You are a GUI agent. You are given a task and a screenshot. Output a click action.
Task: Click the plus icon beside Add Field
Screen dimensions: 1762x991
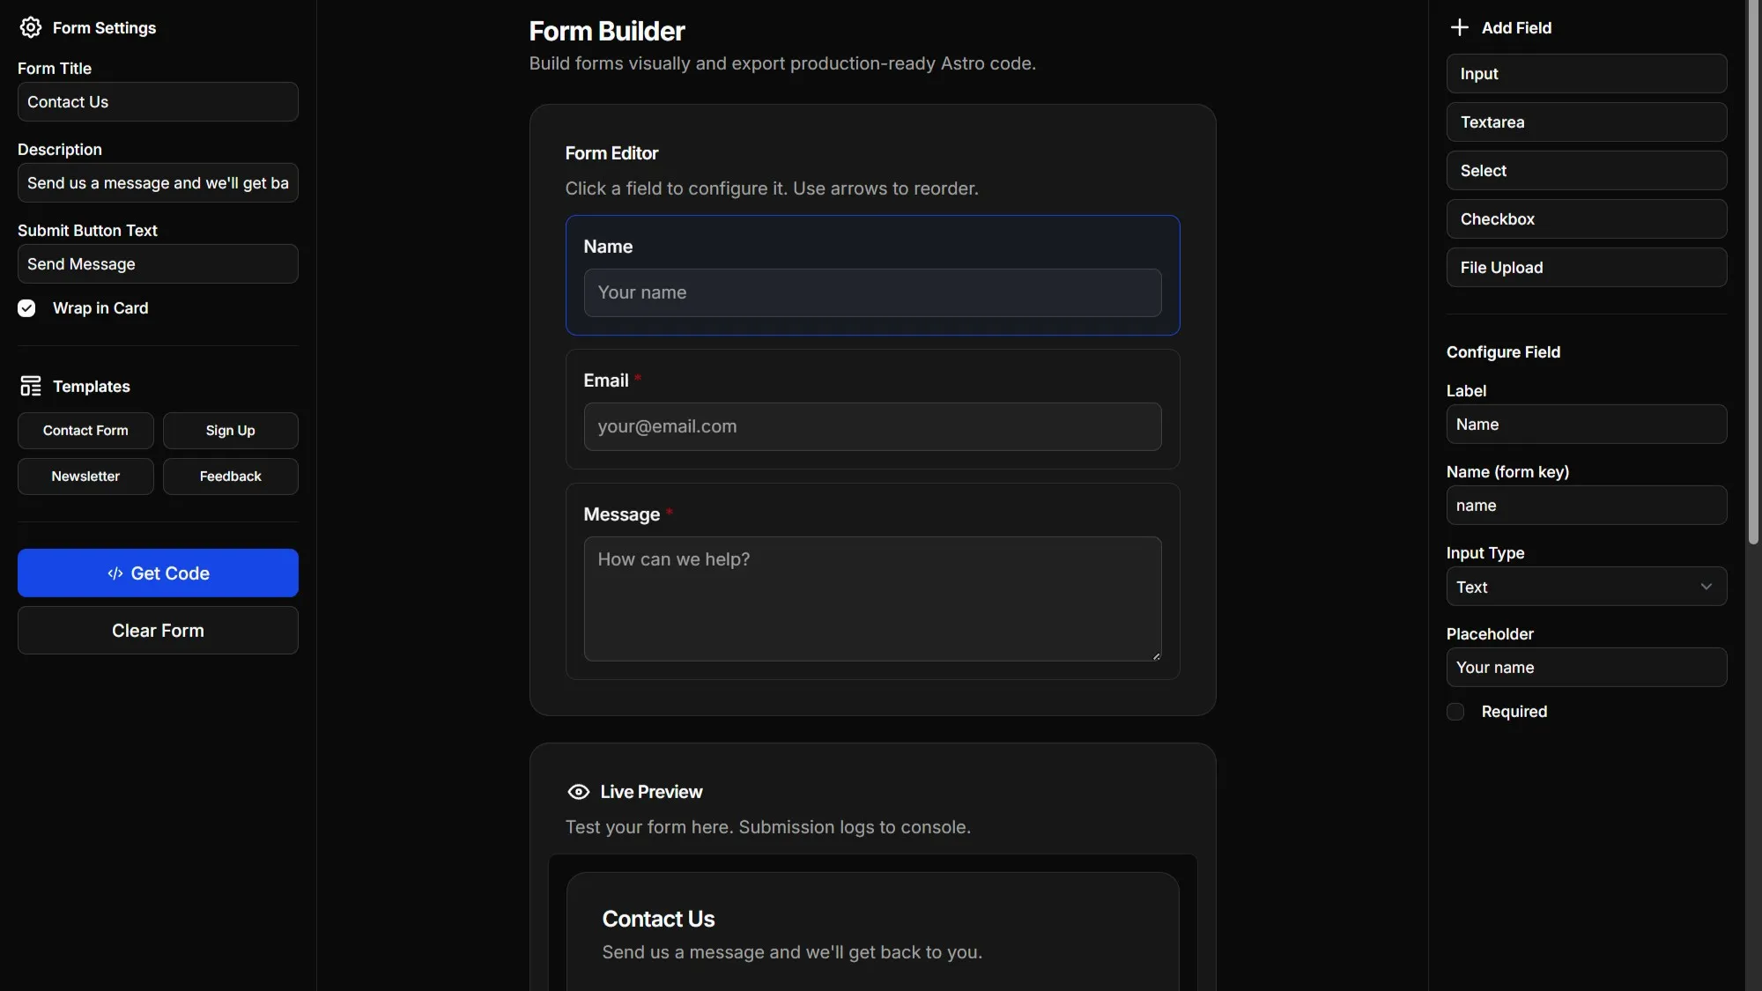click(x=1459, y=26)
